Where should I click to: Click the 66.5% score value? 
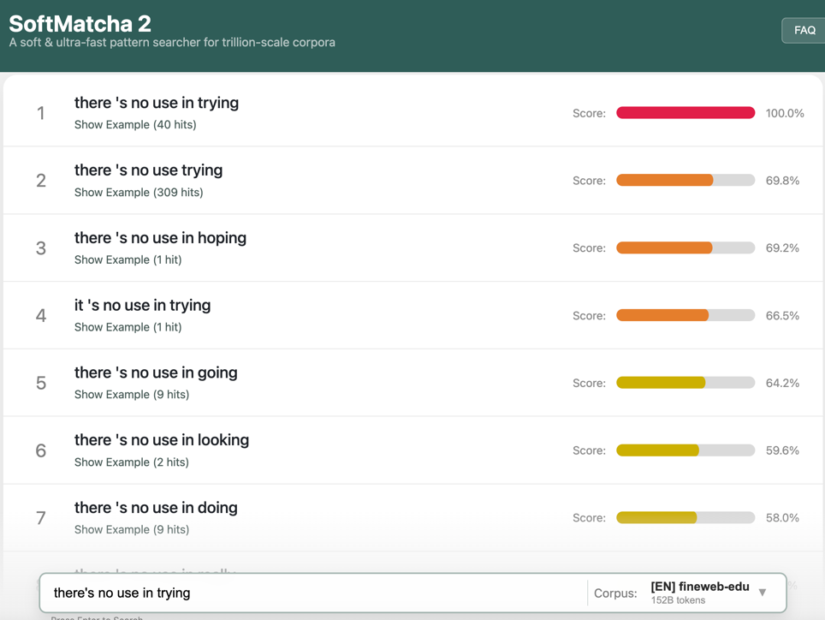pyautogui.click(x=782, y=316)
